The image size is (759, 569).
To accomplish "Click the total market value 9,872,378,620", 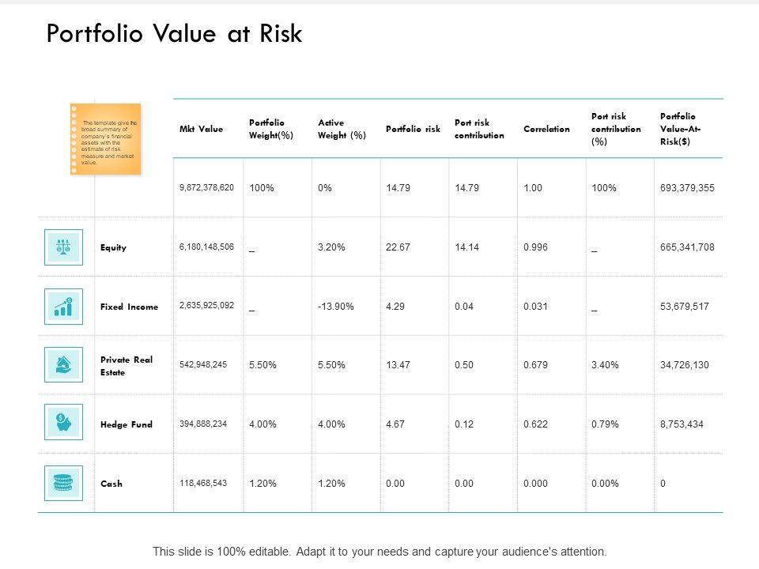I will (x=207, y=188).
